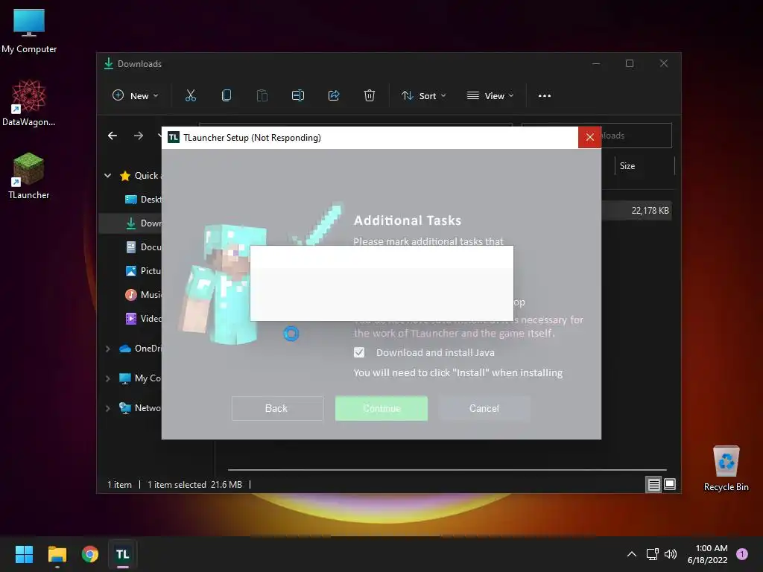763x572 pixels.
Task: Click the TL icon in setup title bar
Action: point(173,138)
